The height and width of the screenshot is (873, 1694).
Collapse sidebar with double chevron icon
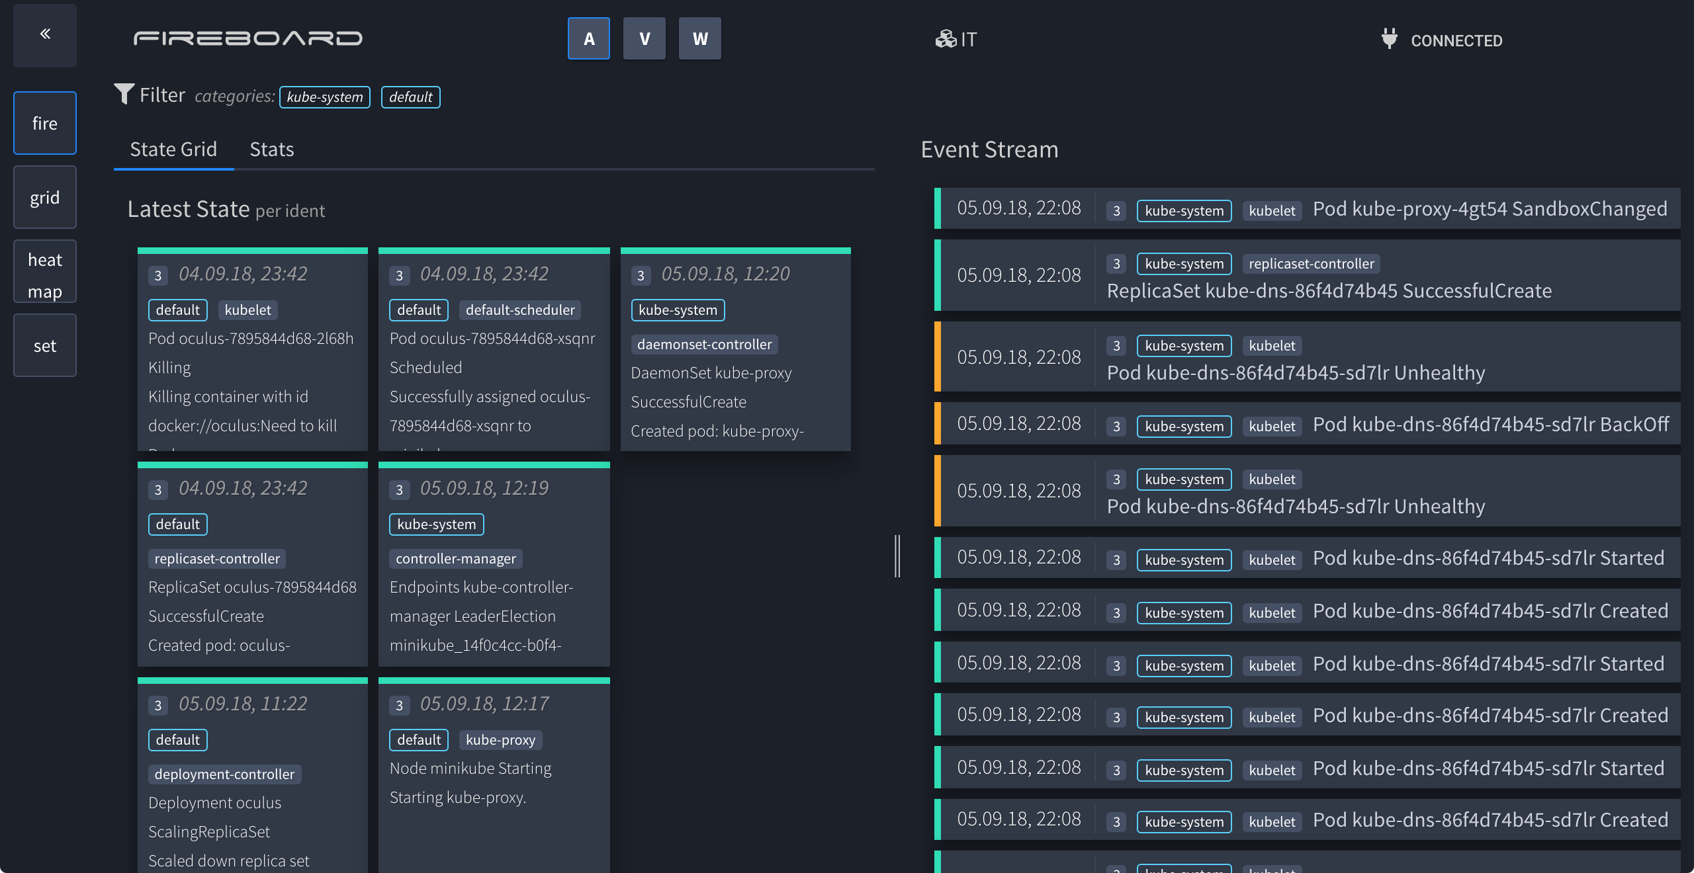point(45,34)
